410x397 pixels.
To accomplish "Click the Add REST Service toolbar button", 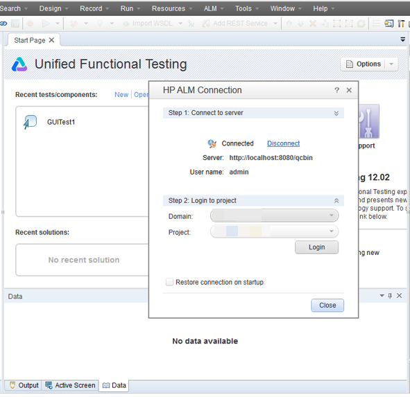I will 234,24.
